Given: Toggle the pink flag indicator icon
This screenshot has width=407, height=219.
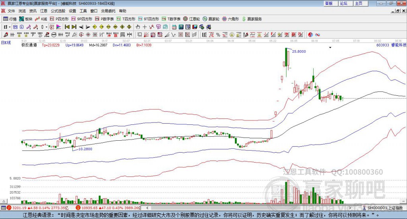Looking at the screenshot, I should coord(59,27).
